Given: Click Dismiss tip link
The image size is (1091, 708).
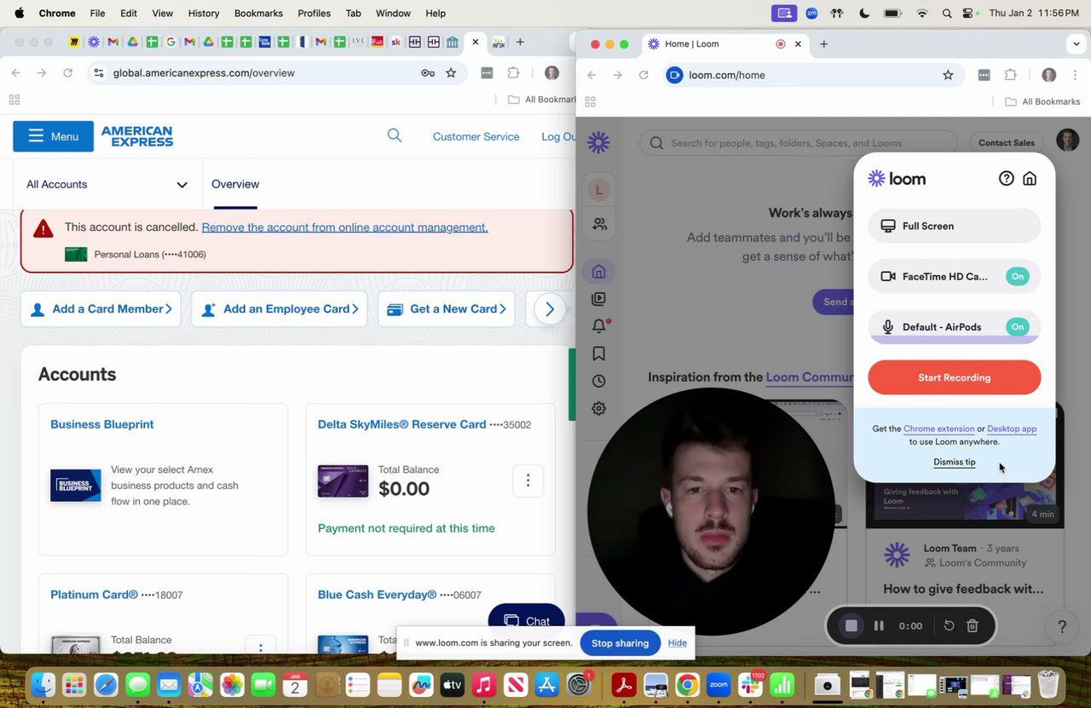Looking at the screenshot, I should 954,462.
